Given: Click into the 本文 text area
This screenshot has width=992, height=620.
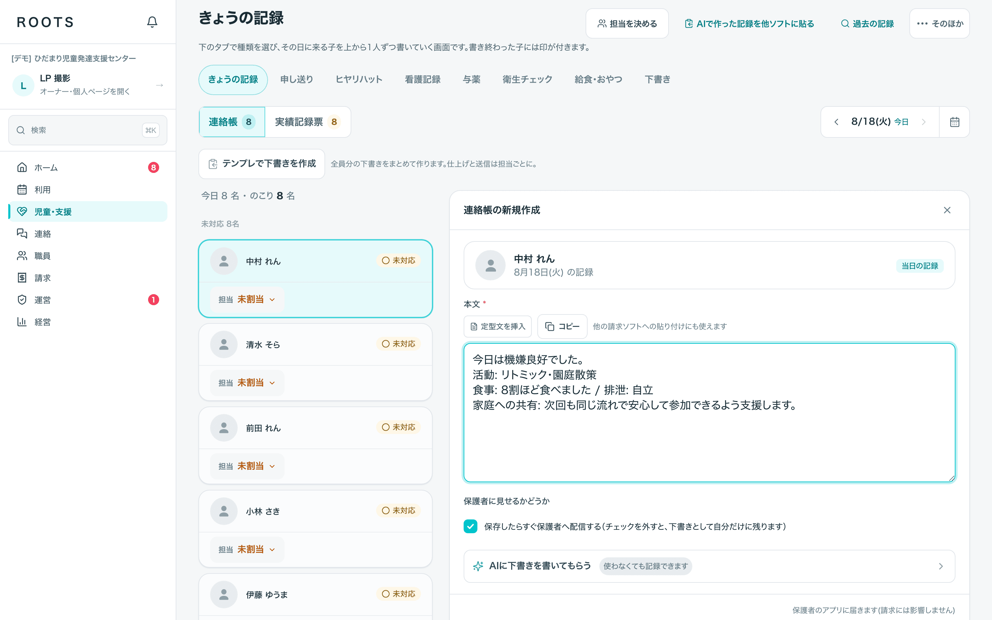Looking at the screenshot, I should pyautogui.click(x=709, y=413).
